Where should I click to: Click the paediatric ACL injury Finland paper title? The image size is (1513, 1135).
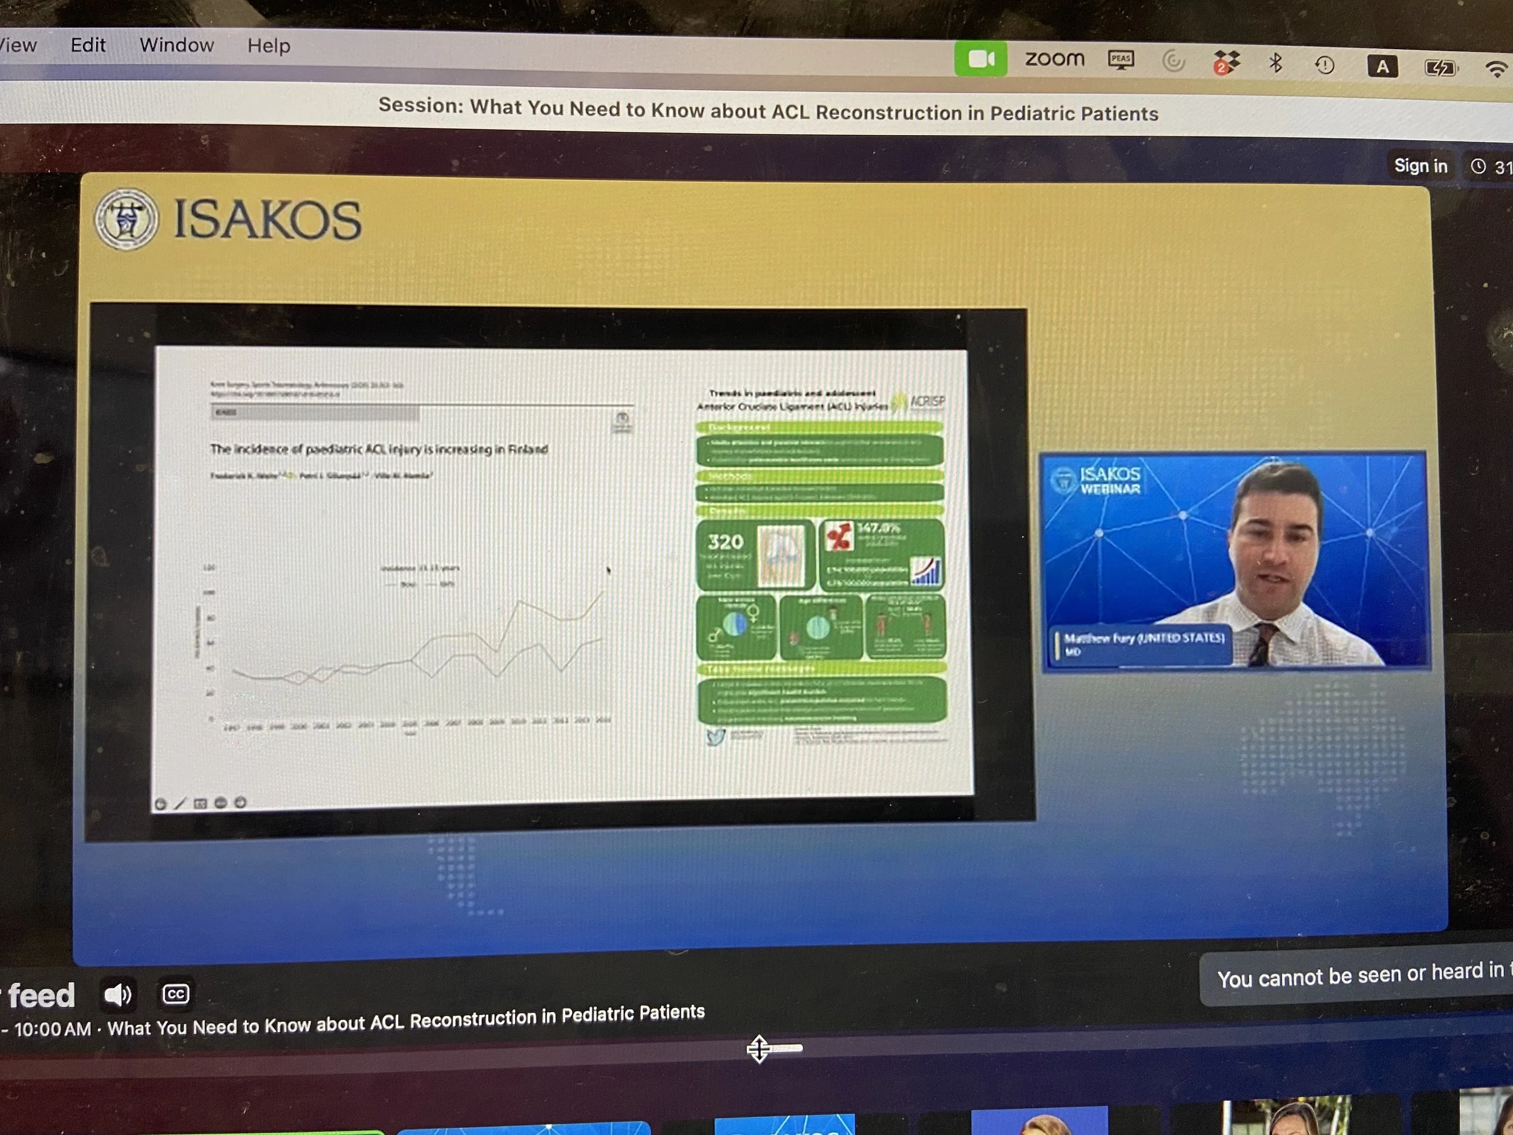[x=379, y=449]
